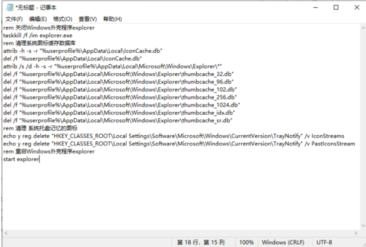This screenshot has width=366, height=247.
Task: Click the line 'rem 清理 系统托盘记忆的图标'
Action: [40, 128]
